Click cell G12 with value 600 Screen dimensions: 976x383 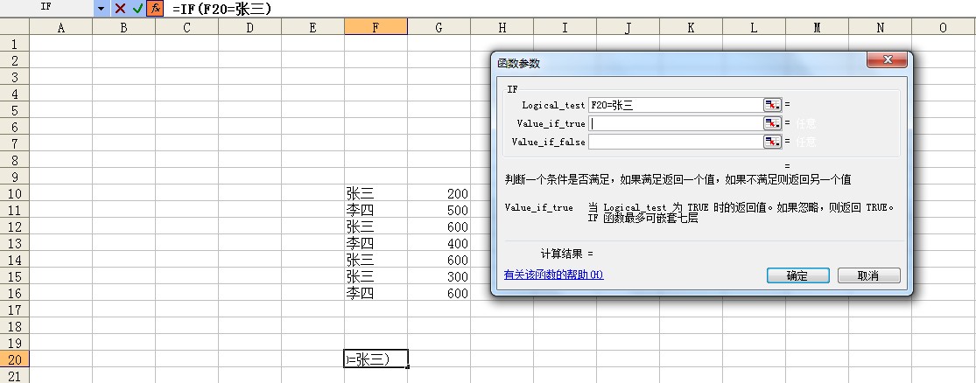click(x=439, y=226)
